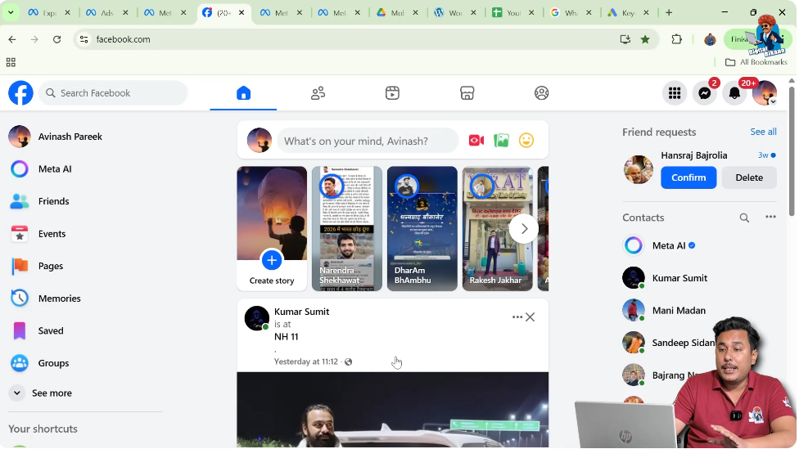Open the Gaming/Groups profile-circle tab icon
The width and height of the screenshot is (799, 449).
click(x=541, y=93)
